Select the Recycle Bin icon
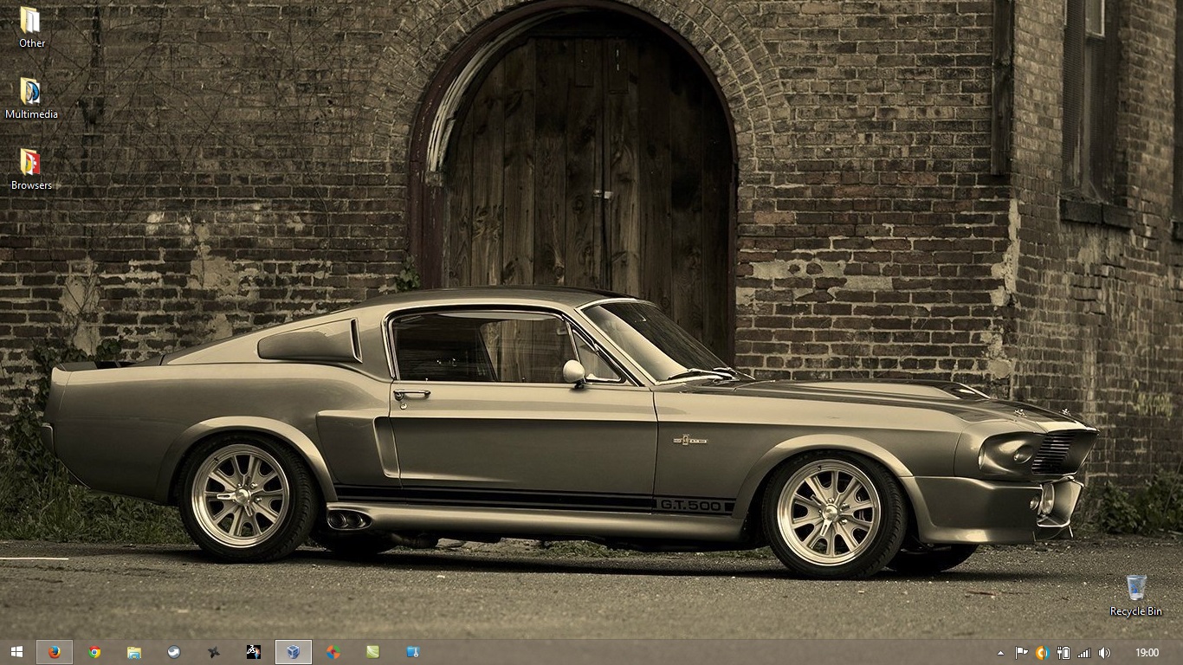 pyautogui.click(x=1136, y=595)
